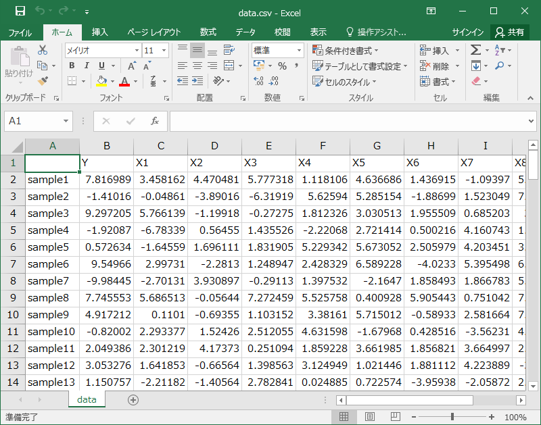Click the Merge and Center icon
Screen dimensions: 541x425
tap(229, 66)
